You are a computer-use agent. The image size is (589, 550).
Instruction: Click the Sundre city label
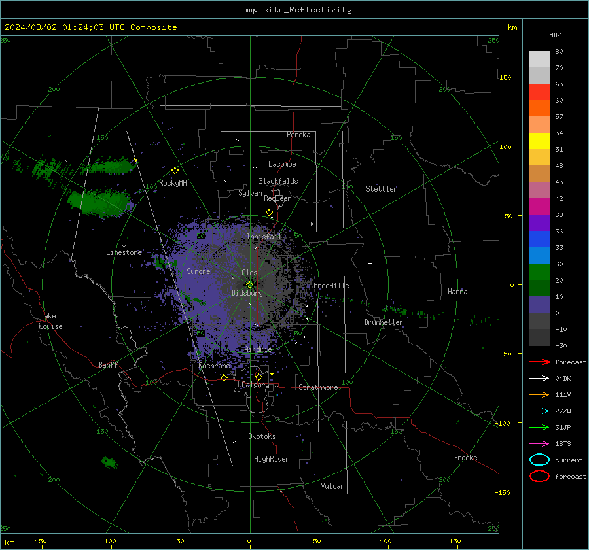(198, 271)
